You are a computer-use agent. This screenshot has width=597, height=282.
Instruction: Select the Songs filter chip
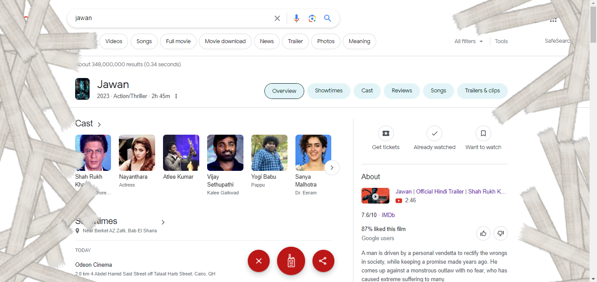click(144, 41)
